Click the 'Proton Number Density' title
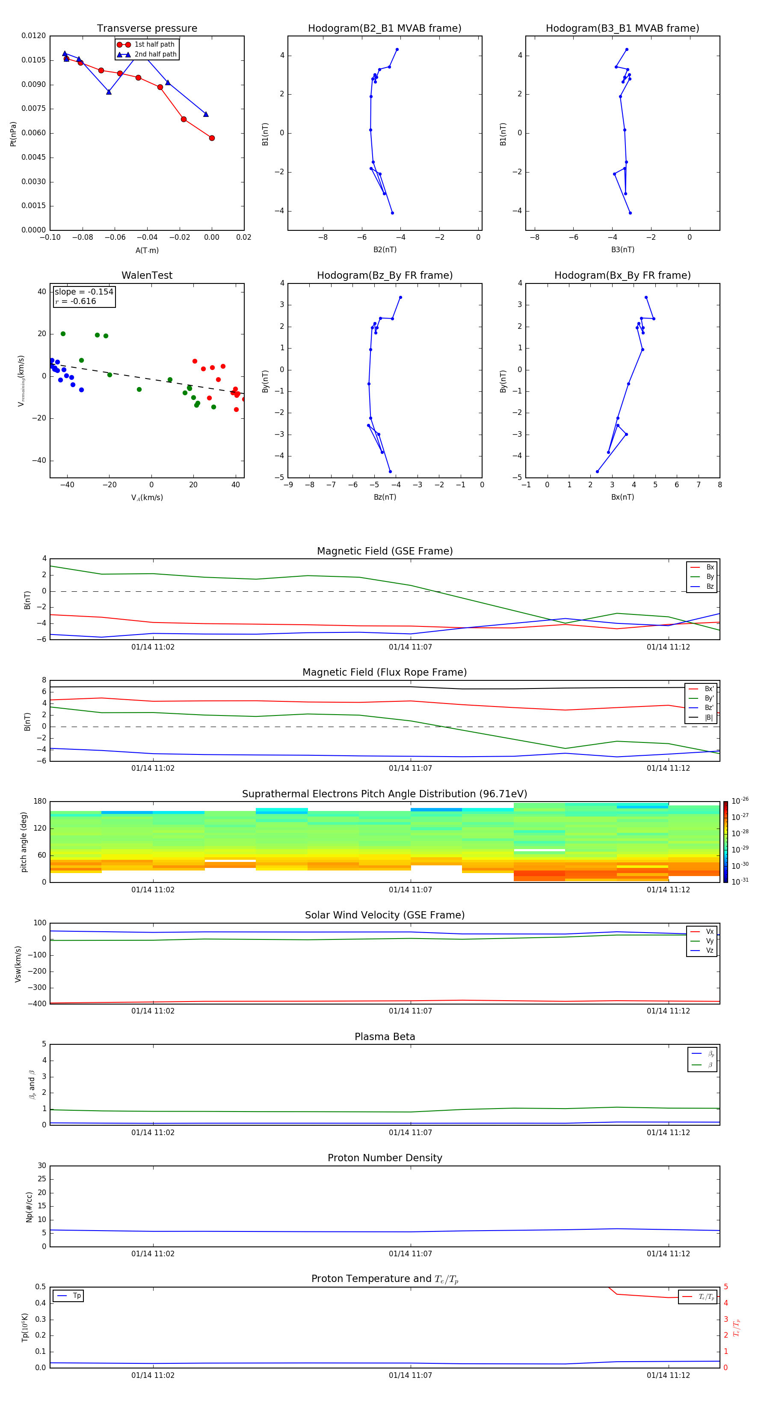The height and width of the screenshot is (1413, 770). [385, 1158]
